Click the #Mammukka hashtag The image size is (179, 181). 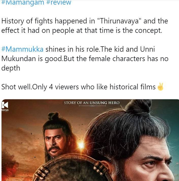click(x=22, y=49)
